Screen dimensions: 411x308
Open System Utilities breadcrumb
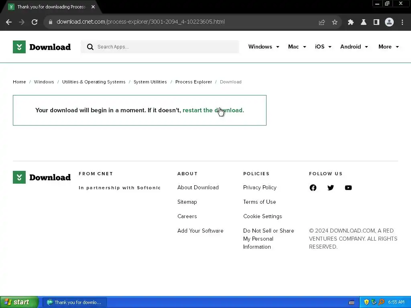(x=150, y=82)
